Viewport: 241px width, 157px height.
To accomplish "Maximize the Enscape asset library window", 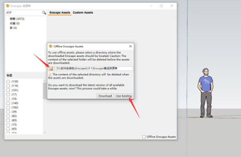I will point(161,6).
